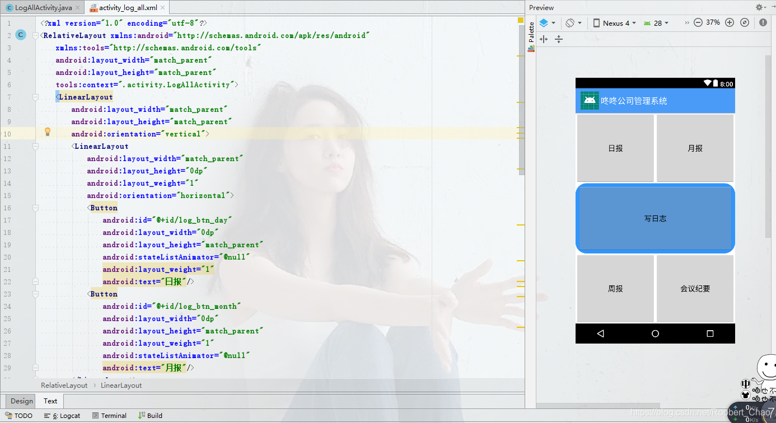776x423 pixels.
Task: Click the Preview panel title
Action: (541, 7)
